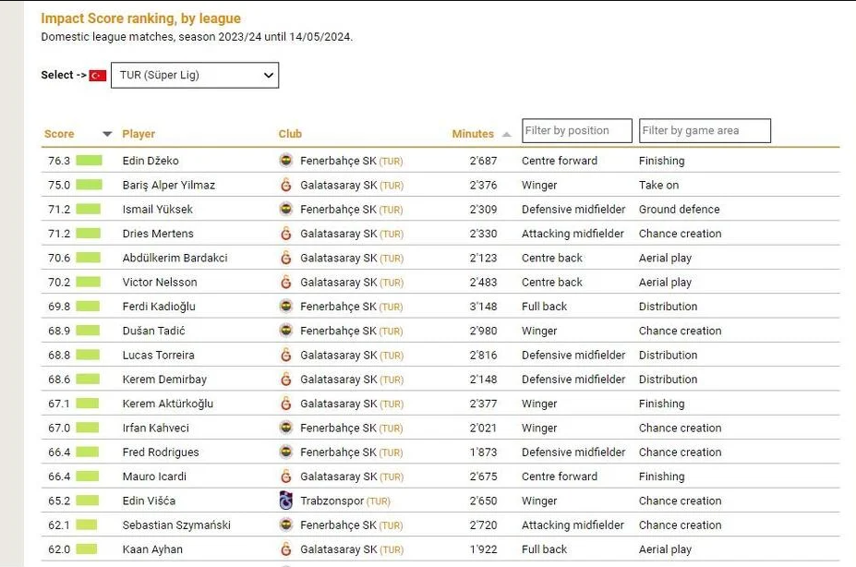Viewport: 856px width, 567px height.
Task: Click the Turkish flag icon beside Select
Action: [98, 76]
